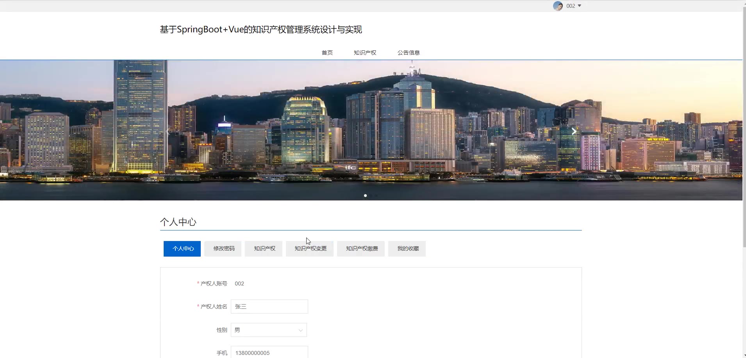Show the previous banner slide arrow
Screen dimensions: 746x358
168,131
